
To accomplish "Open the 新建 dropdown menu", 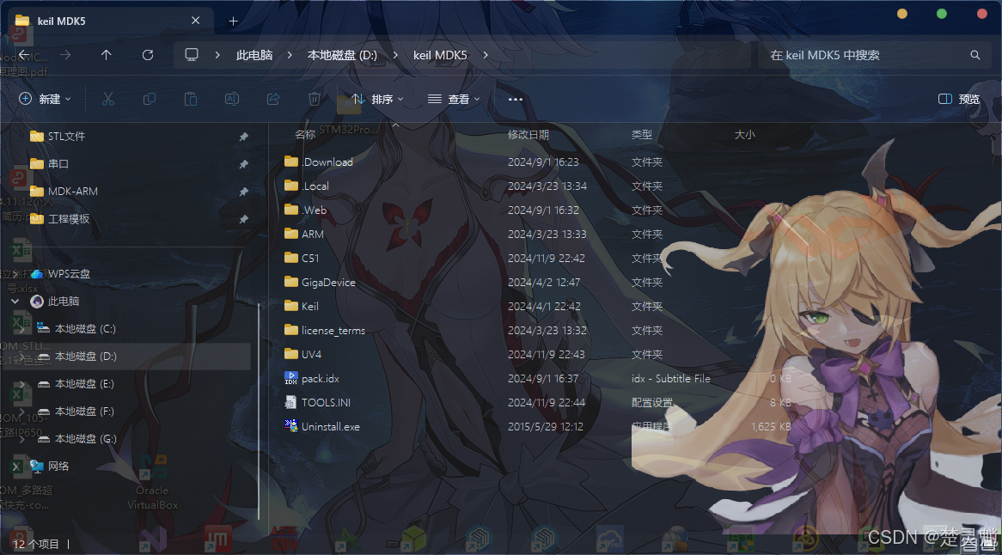I will click(45, 99).
